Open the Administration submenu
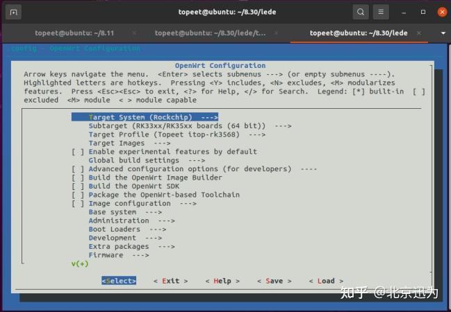Screen dimensions: 451x312 point(132,220)
